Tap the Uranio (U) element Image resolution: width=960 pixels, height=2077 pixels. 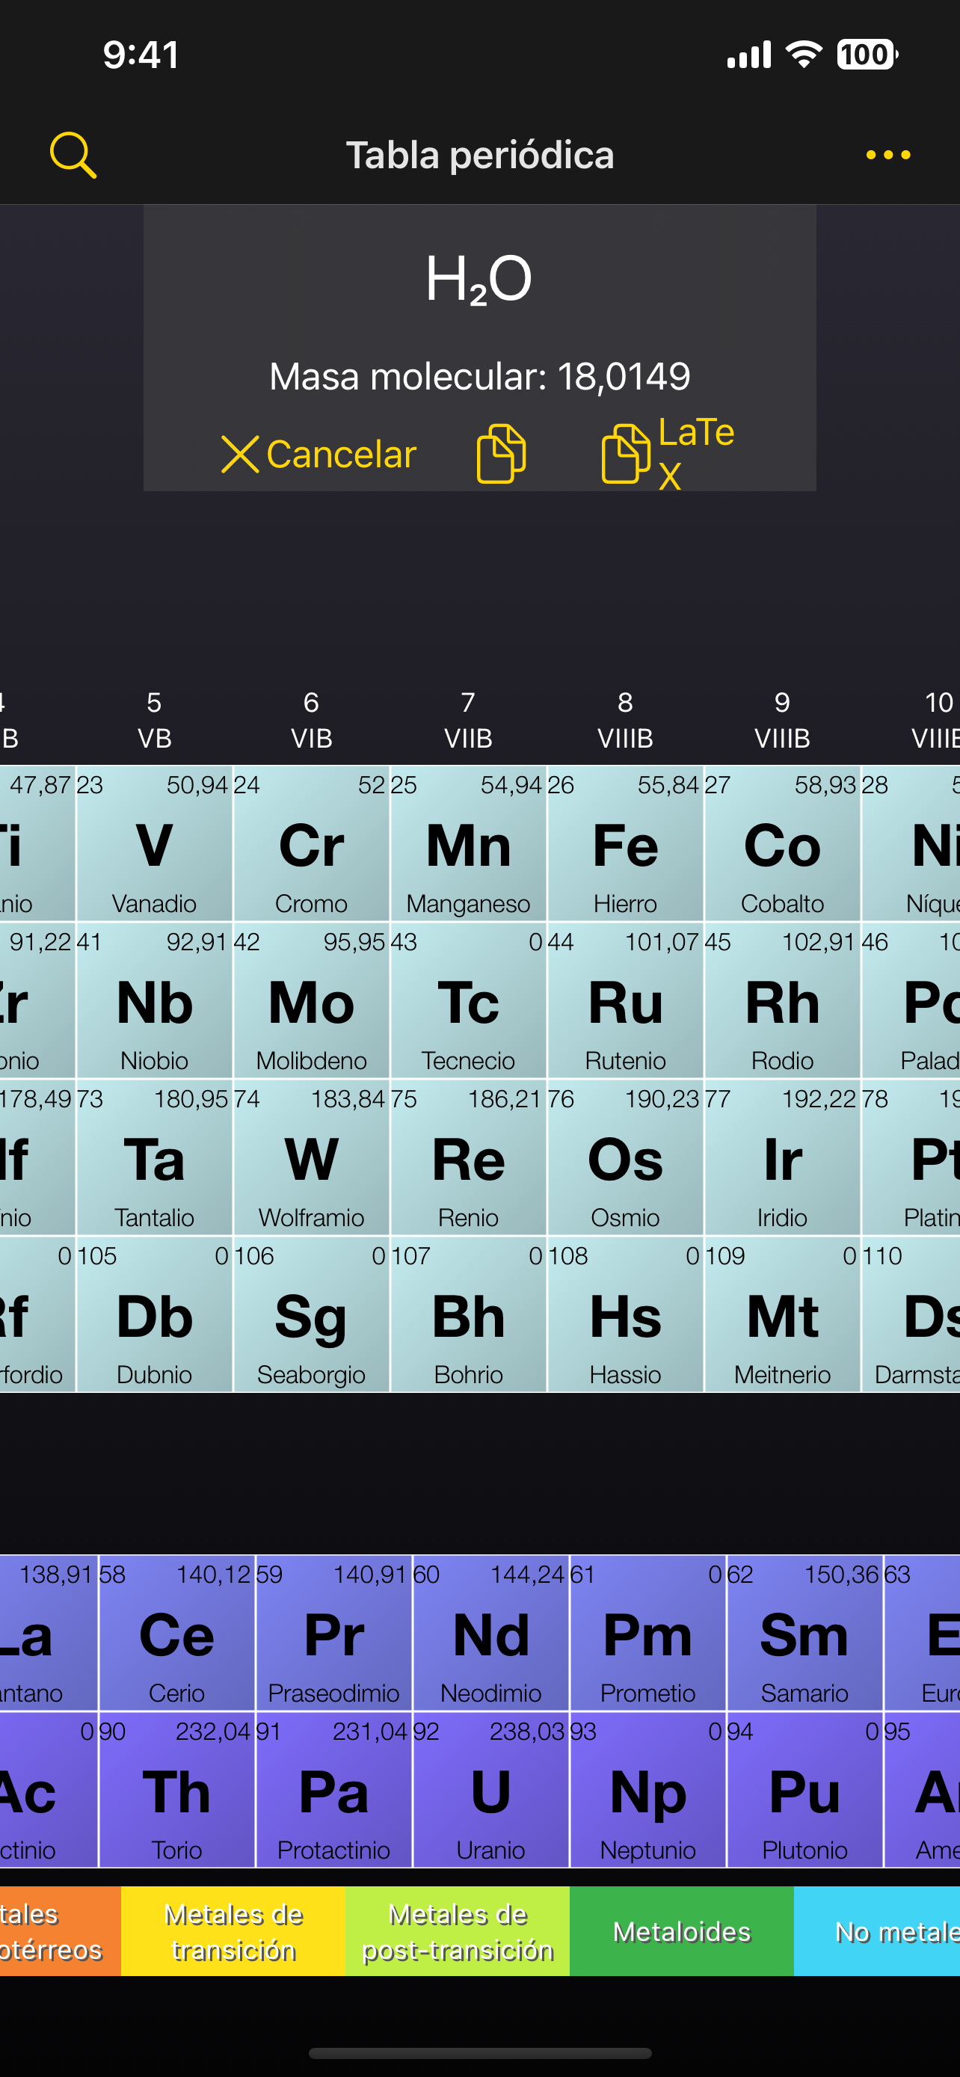pyautogui.click(x=491, y=1790)
